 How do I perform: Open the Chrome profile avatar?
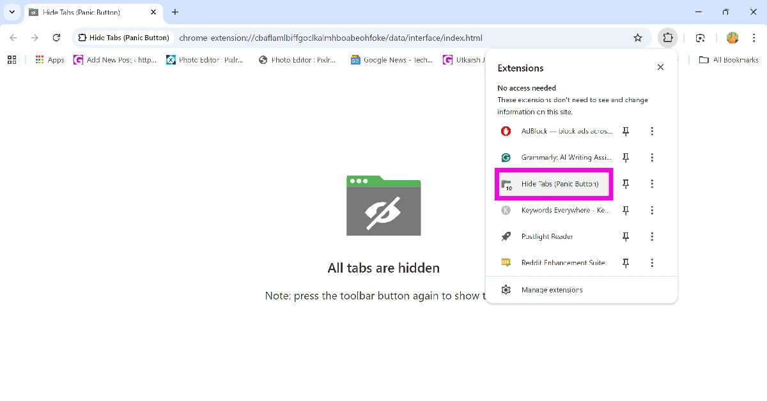point(732,38)
